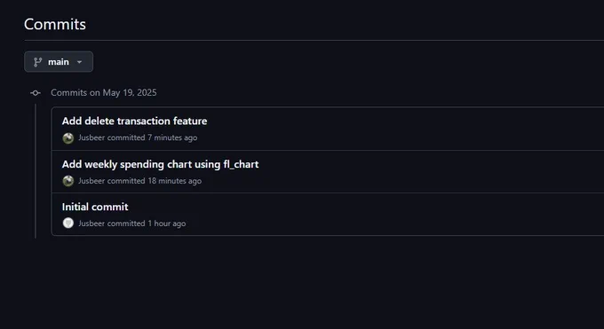604x329 pixels.
Task: Click the git branch icon on main button
Action: pos(37,62)
